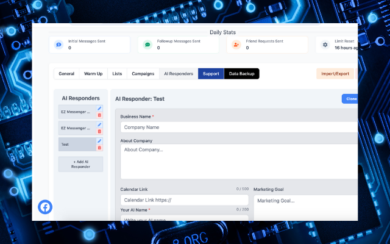Add a new AI Responder
The width and height of the screenshot is (390, 244).
(x=80, y=164)
